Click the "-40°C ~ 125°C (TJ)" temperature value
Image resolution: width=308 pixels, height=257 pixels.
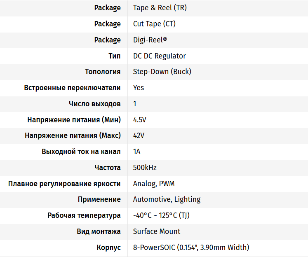[161, 215]
